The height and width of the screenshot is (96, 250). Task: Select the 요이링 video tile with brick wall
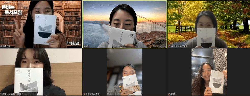209,72
